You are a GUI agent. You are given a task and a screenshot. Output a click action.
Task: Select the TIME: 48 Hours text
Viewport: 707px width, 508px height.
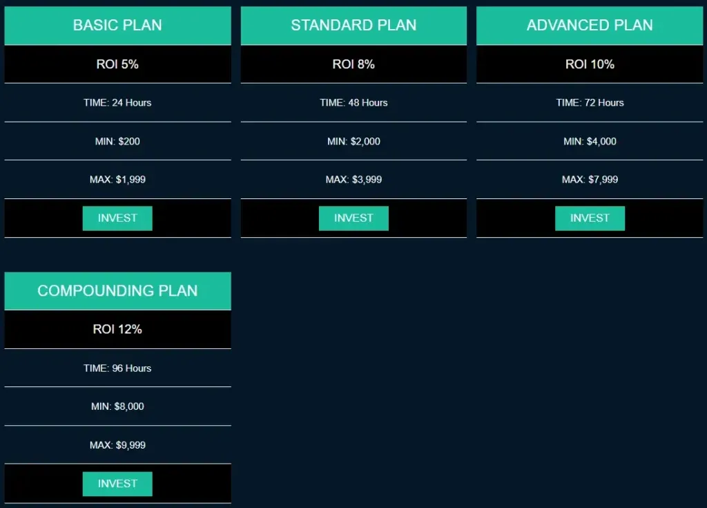[x=353, y=103]
